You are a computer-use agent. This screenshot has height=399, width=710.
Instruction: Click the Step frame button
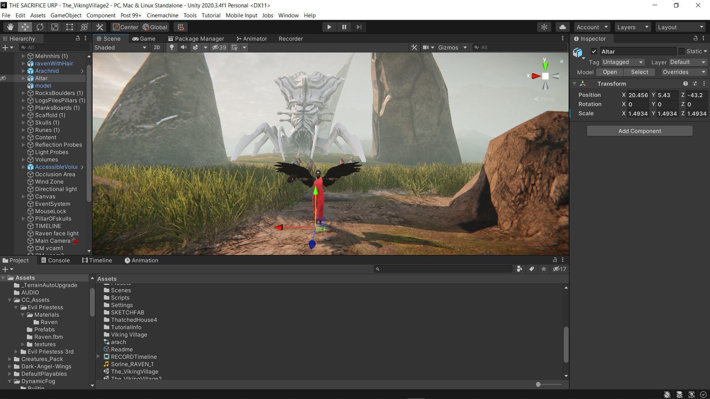(x=359, y=27)
